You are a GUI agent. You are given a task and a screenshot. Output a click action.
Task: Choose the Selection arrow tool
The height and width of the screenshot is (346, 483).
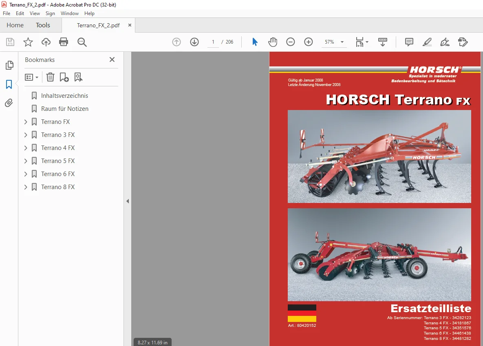[255, 42]
